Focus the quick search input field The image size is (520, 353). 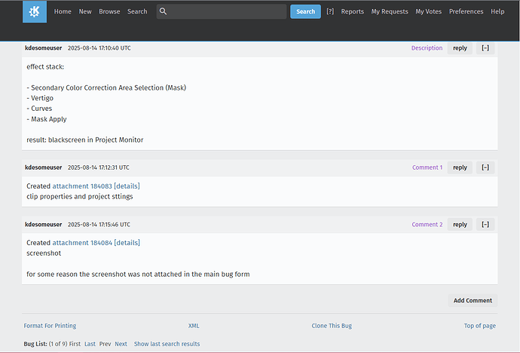[226, 12]
